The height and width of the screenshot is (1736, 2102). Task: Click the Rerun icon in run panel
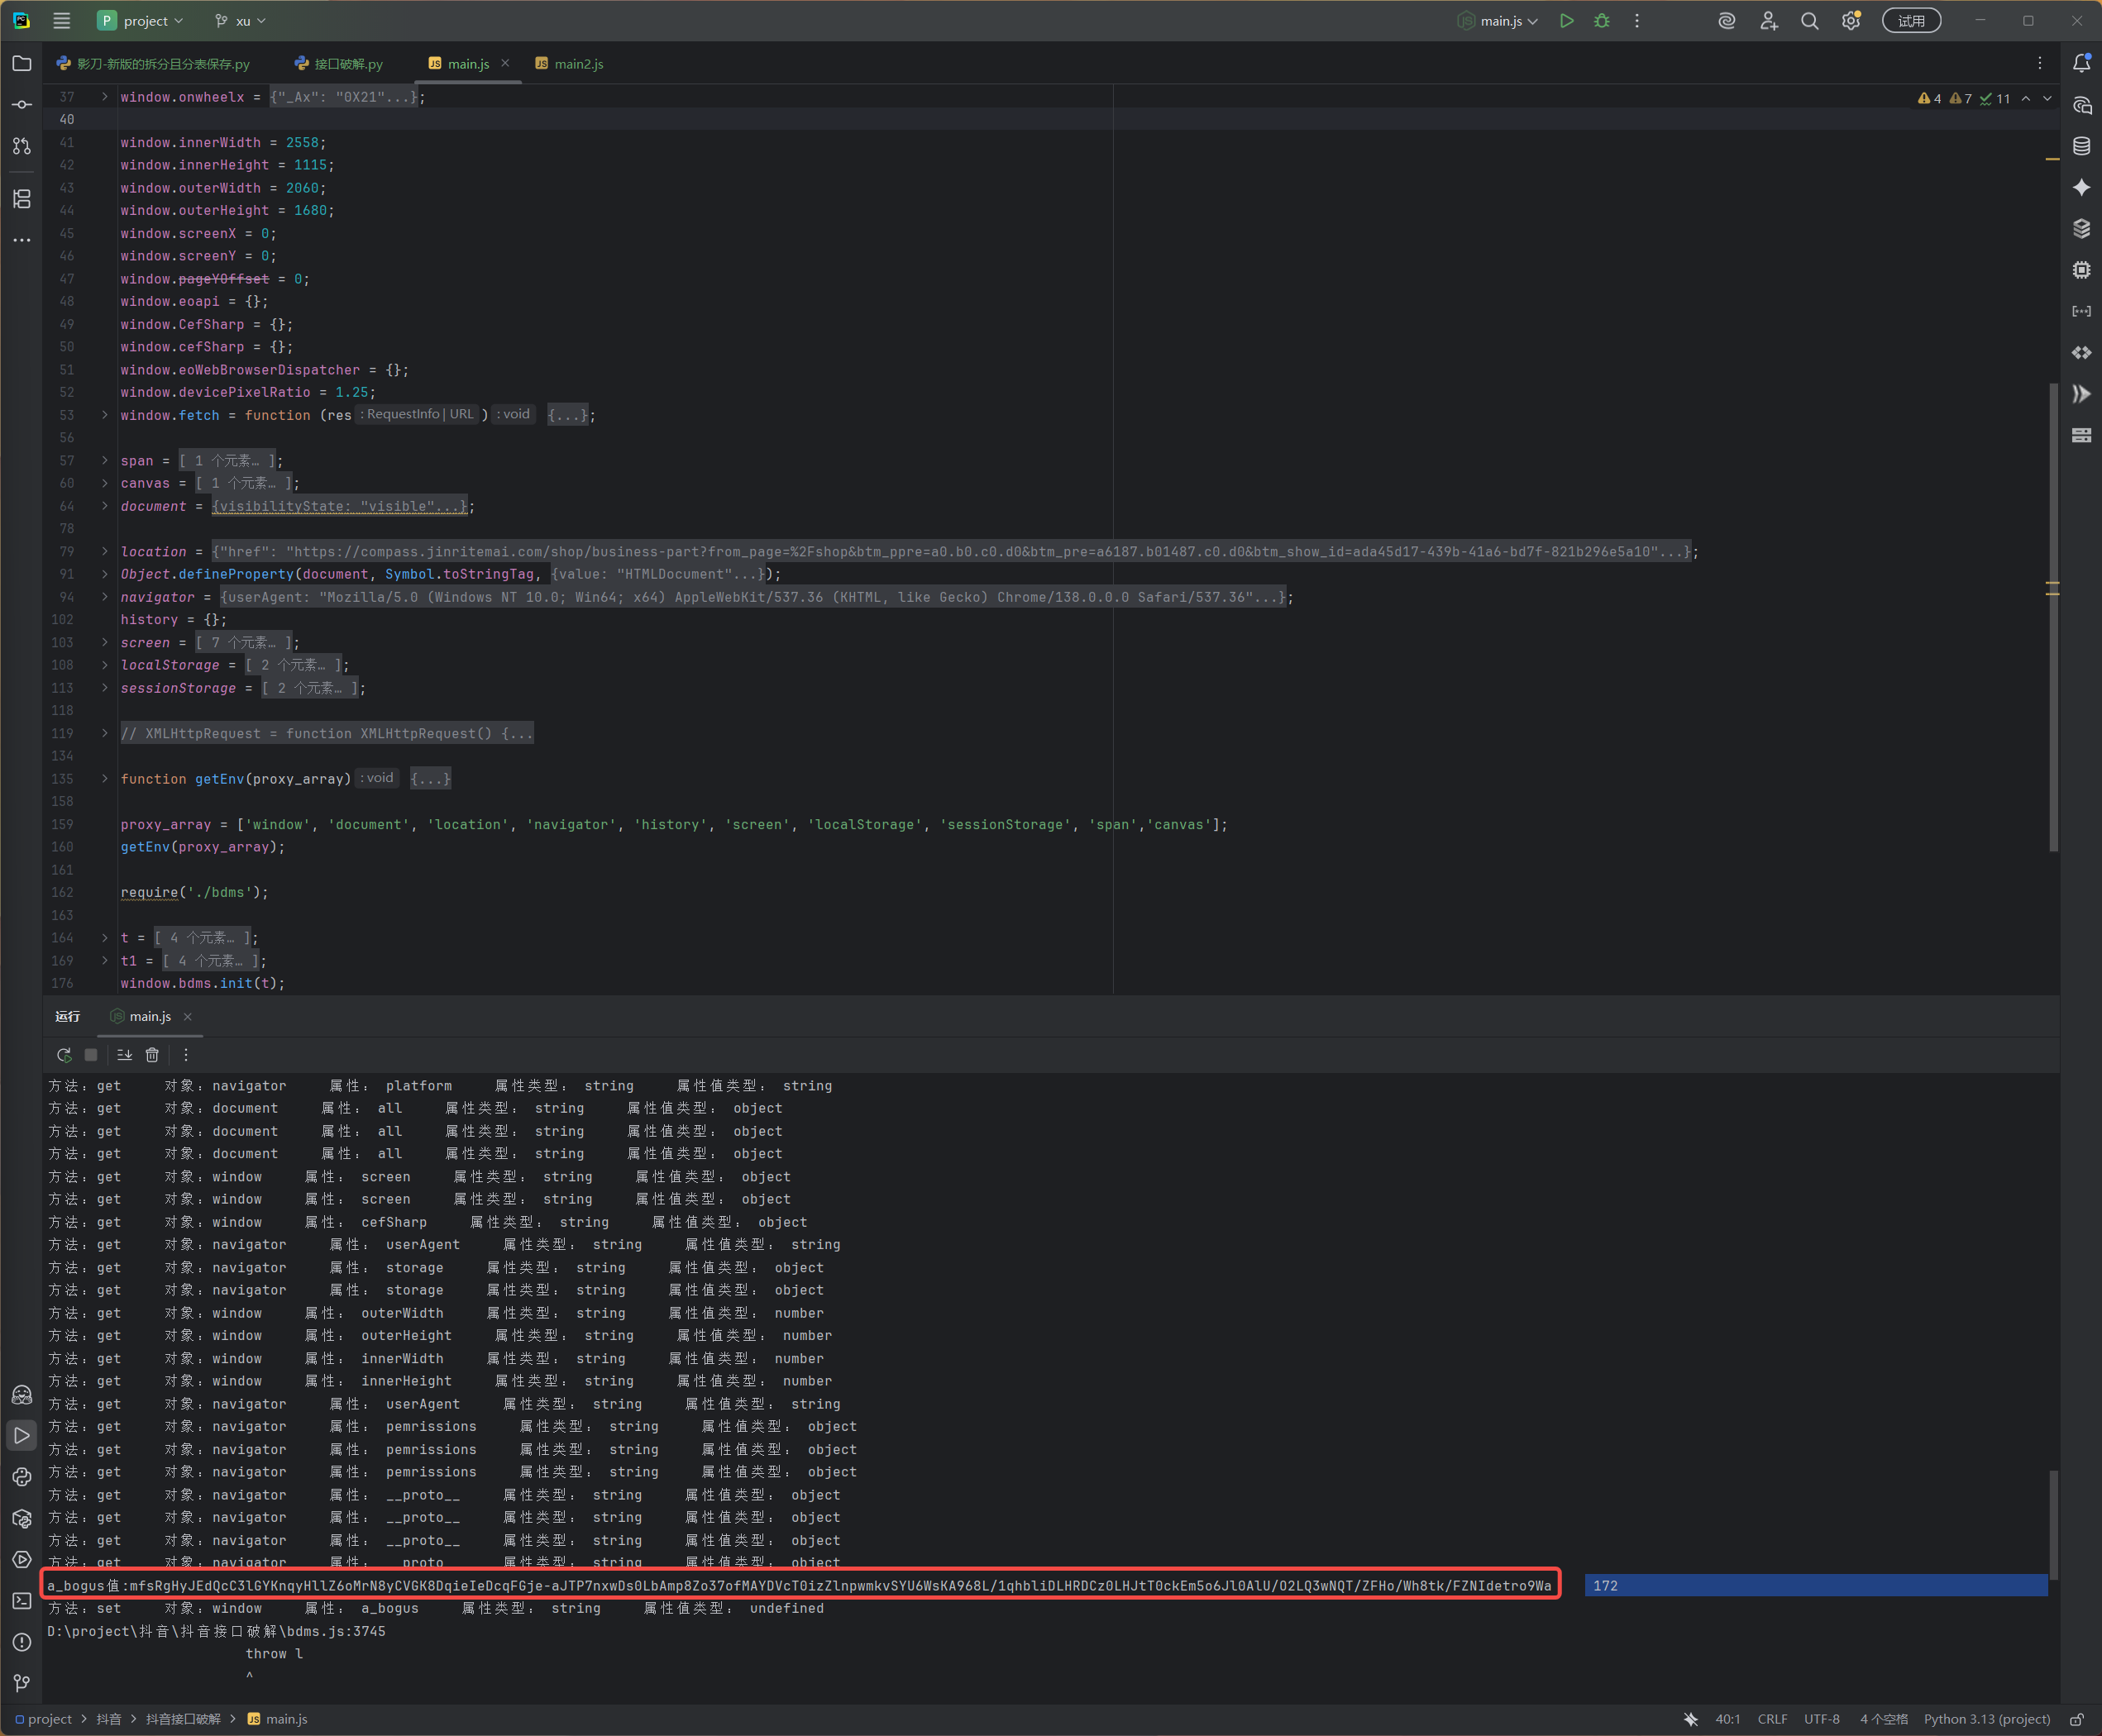pyautogui.click(x=64, y=1055)
